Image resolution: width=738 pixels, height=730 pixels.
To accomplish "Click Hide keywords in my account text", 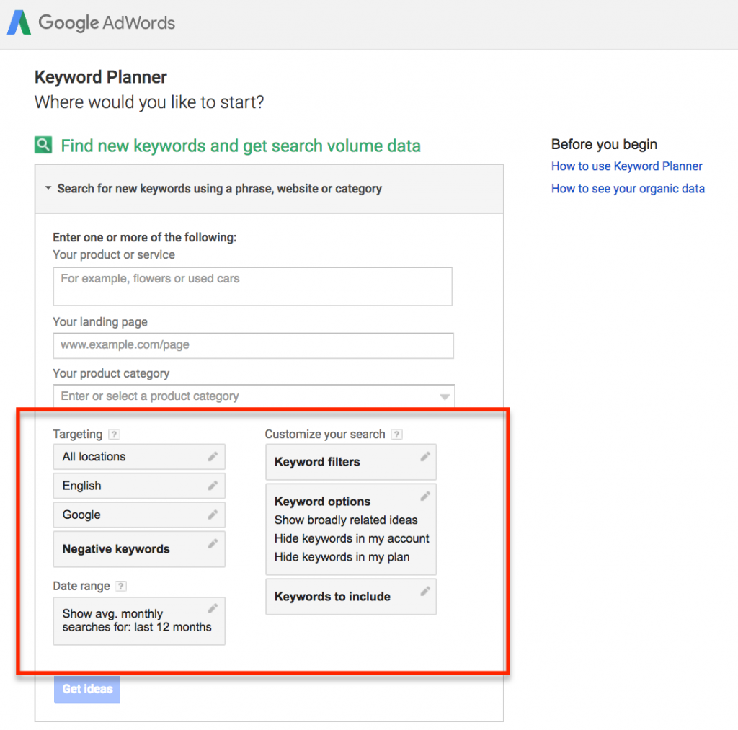I will click(352, 538).
